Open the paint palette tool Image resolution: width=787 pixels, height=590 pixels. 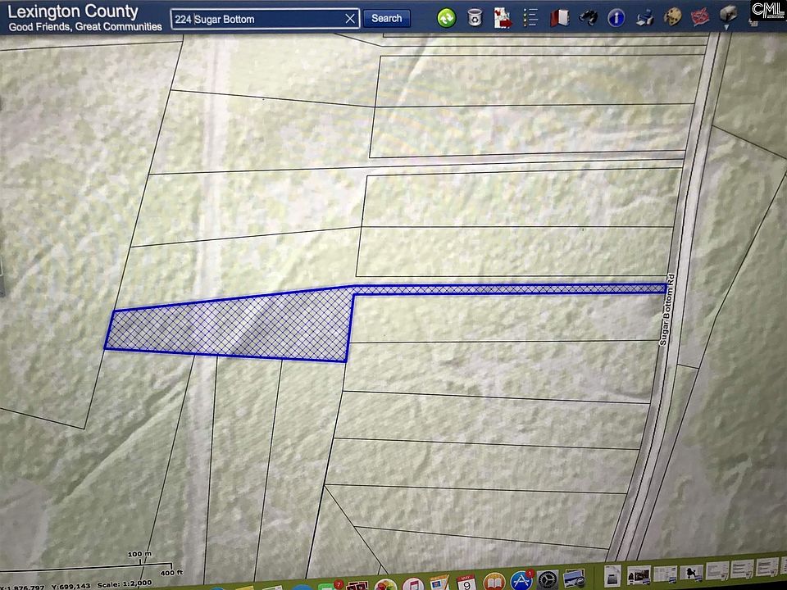click(672, 18)
